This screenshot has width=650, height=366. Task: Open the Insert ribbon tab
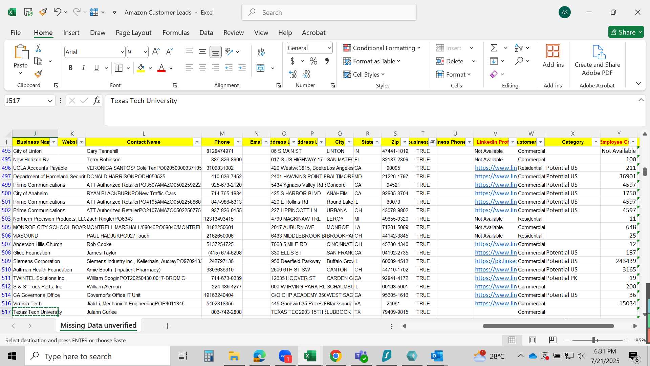click(71, 33)
